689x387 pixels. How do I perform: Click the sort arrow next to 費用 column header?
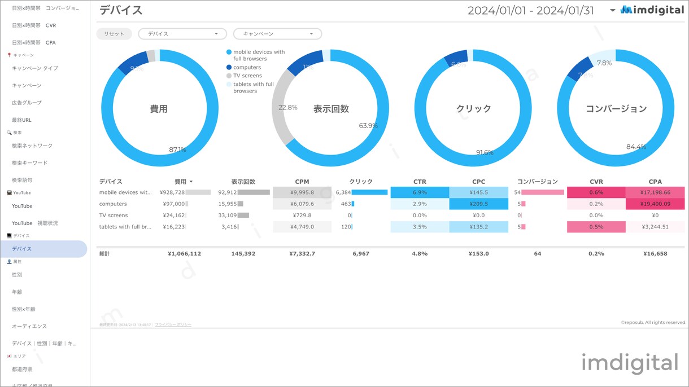click(191, 182)
